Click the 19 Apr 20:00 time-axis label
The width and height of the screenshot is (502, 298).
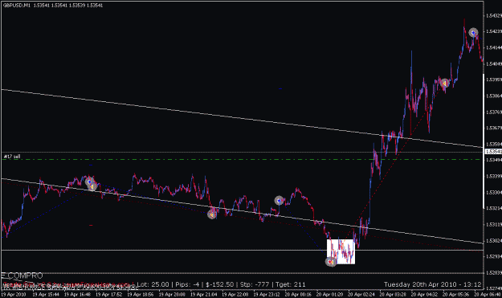point(172,294)
